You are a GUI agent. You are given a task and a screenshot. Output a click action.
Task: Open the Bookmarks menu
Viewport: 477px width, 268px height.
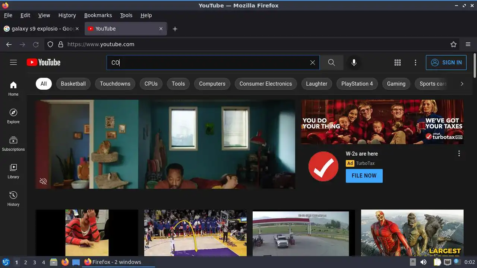coord(98,15)
